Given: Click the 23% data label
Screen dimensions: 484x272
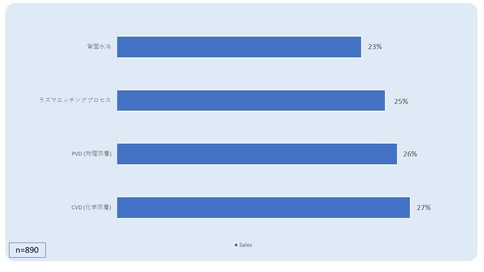Looking at the screenshot, I should 375,47.
